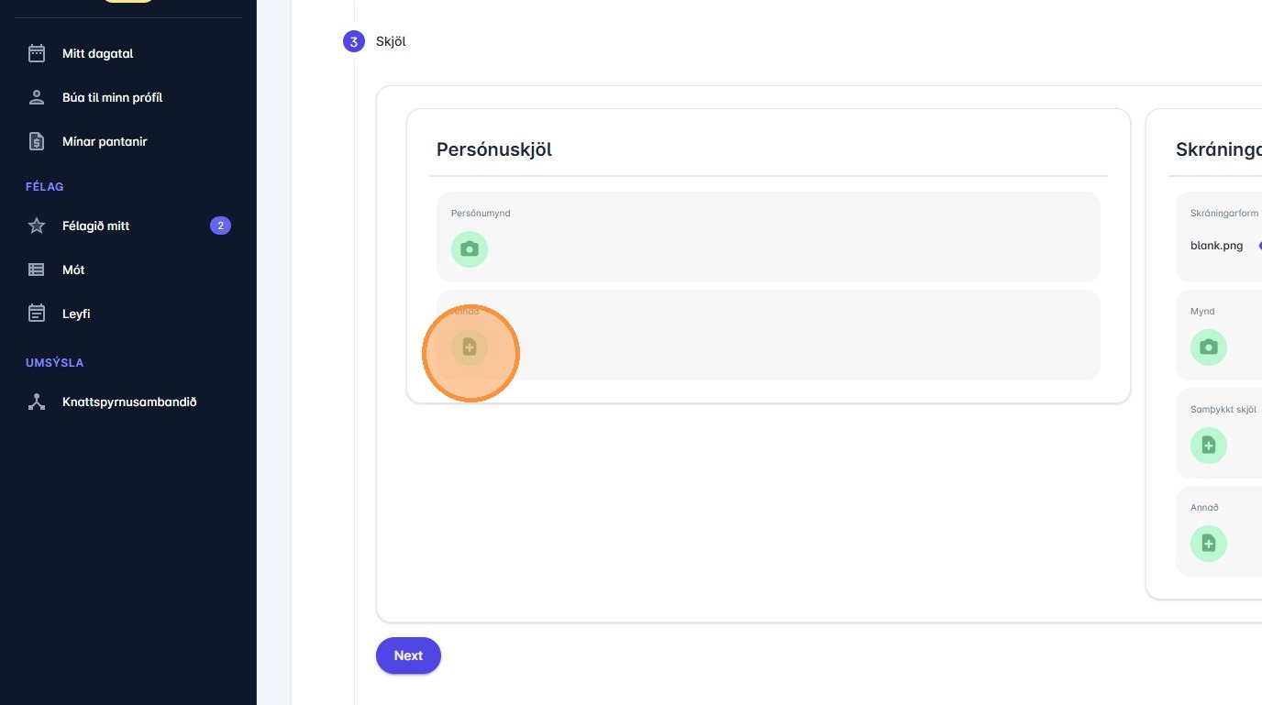This screenshot has height=705, width=1262.
Task: Open Mitt dagatal in the sidebar
Action: [97, 53]
